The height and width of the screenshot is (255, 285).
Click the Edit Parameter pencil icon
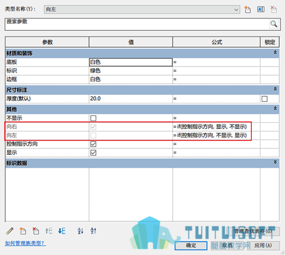click(x=10, y=231)
